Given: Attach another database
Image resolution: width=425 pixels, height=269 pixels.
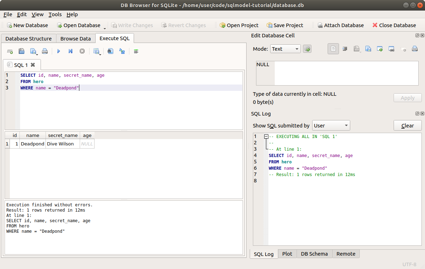Looking at the screenshot, I should pyautogui.click(x=340, y=25).
